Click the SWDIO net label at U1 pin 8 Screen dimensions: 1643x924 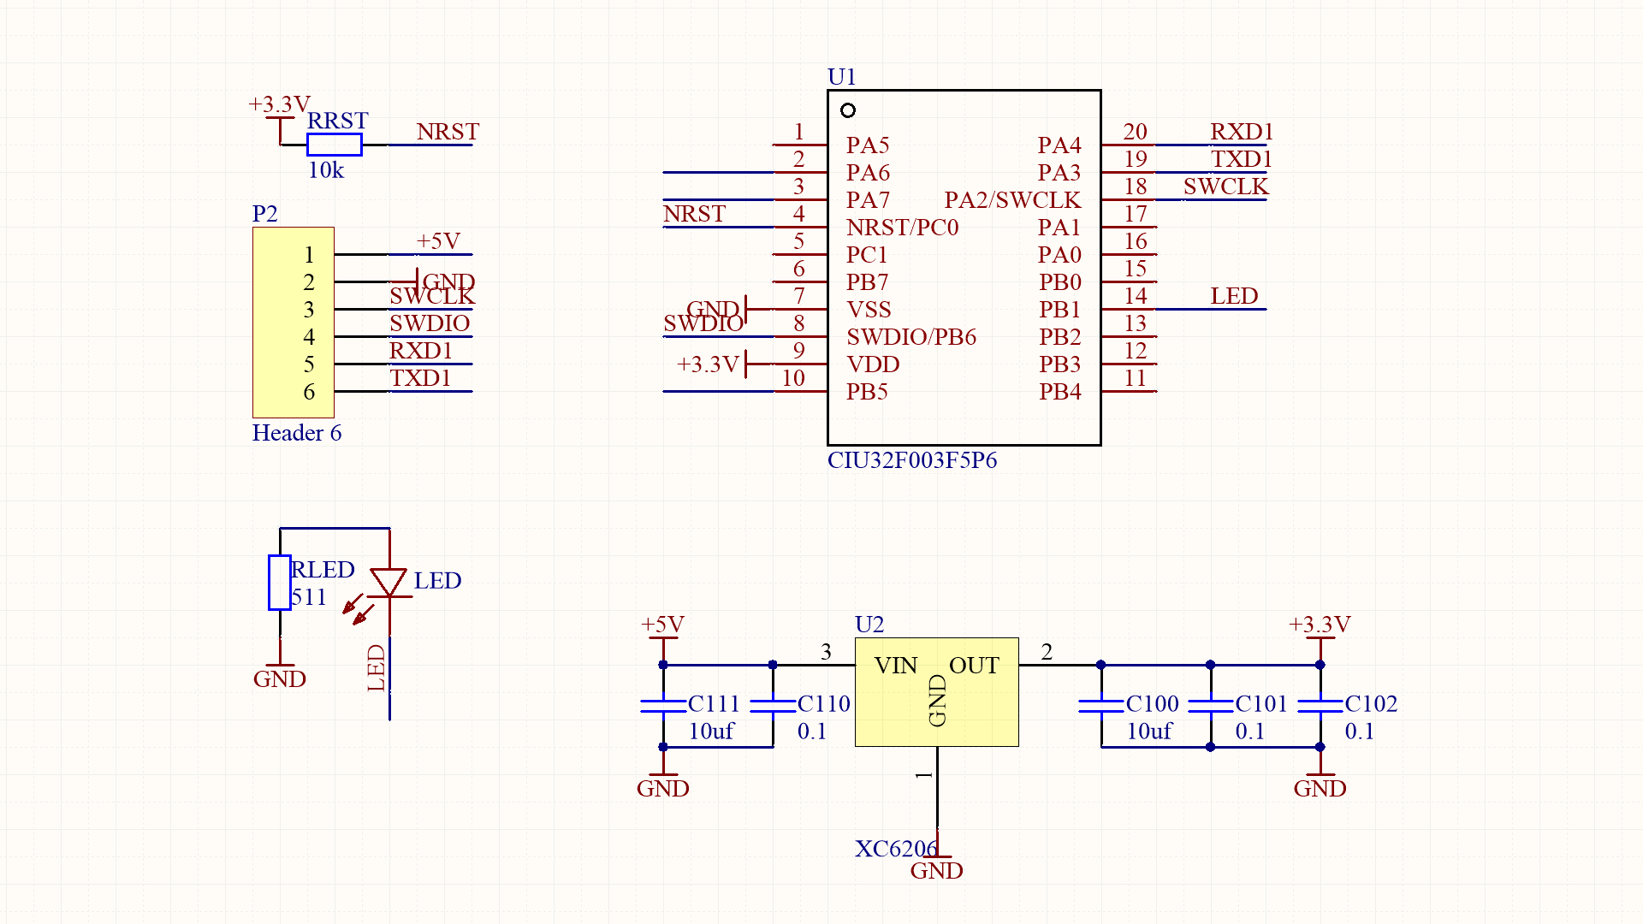703,323
